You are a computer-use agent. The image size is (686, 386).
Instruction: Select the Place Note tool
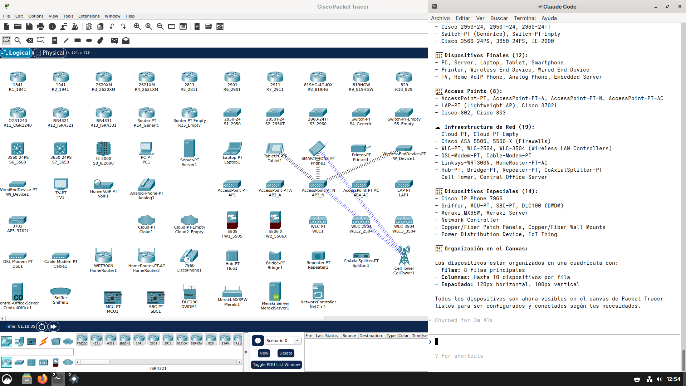pyautogui.click(x=54, y=40)
